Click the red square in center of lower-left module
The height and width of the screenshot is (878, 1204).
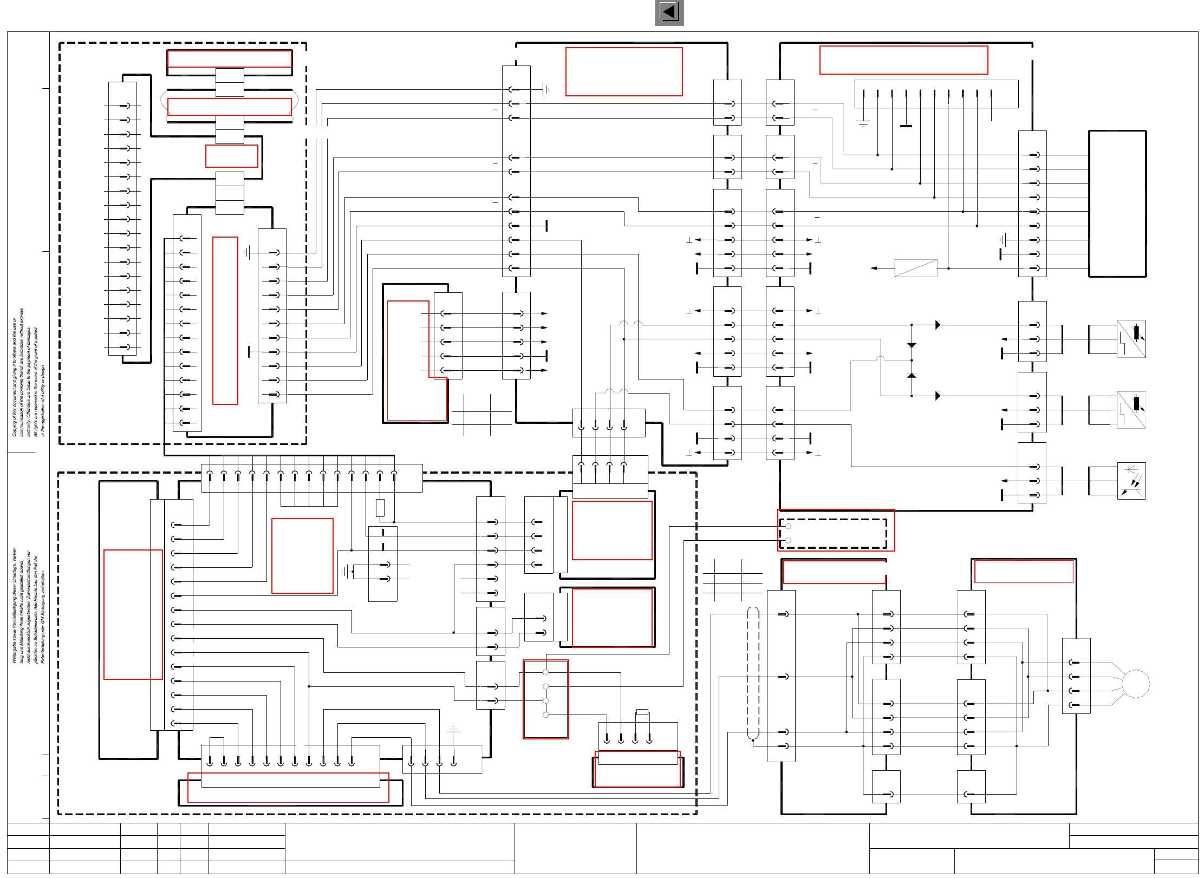coord(302,556)
